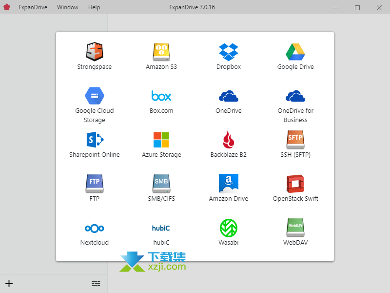The width and height of the screenshot is (390, 293).
Task: Select the Wasabi green circle icon
Action: (228, 228)
